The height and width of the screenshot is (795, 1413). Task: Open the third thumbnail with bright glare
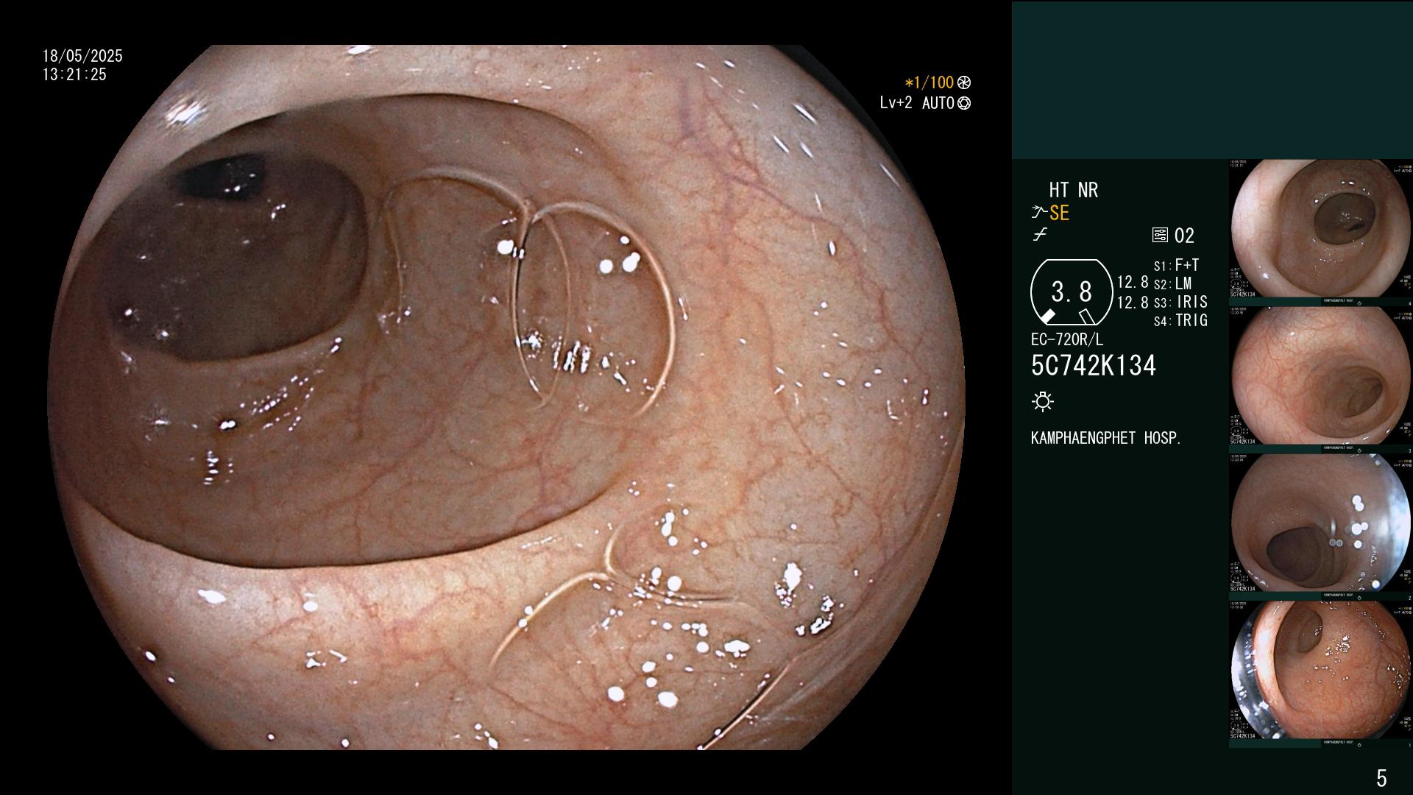click(1320, 523)
